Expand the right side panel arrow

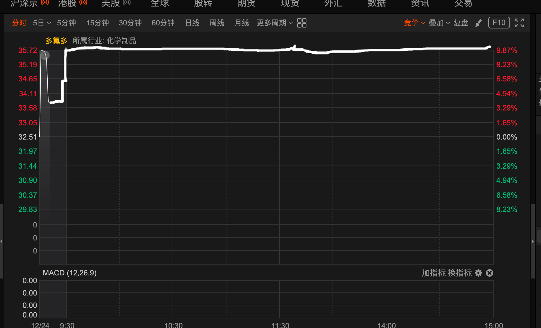coord(533,241)
